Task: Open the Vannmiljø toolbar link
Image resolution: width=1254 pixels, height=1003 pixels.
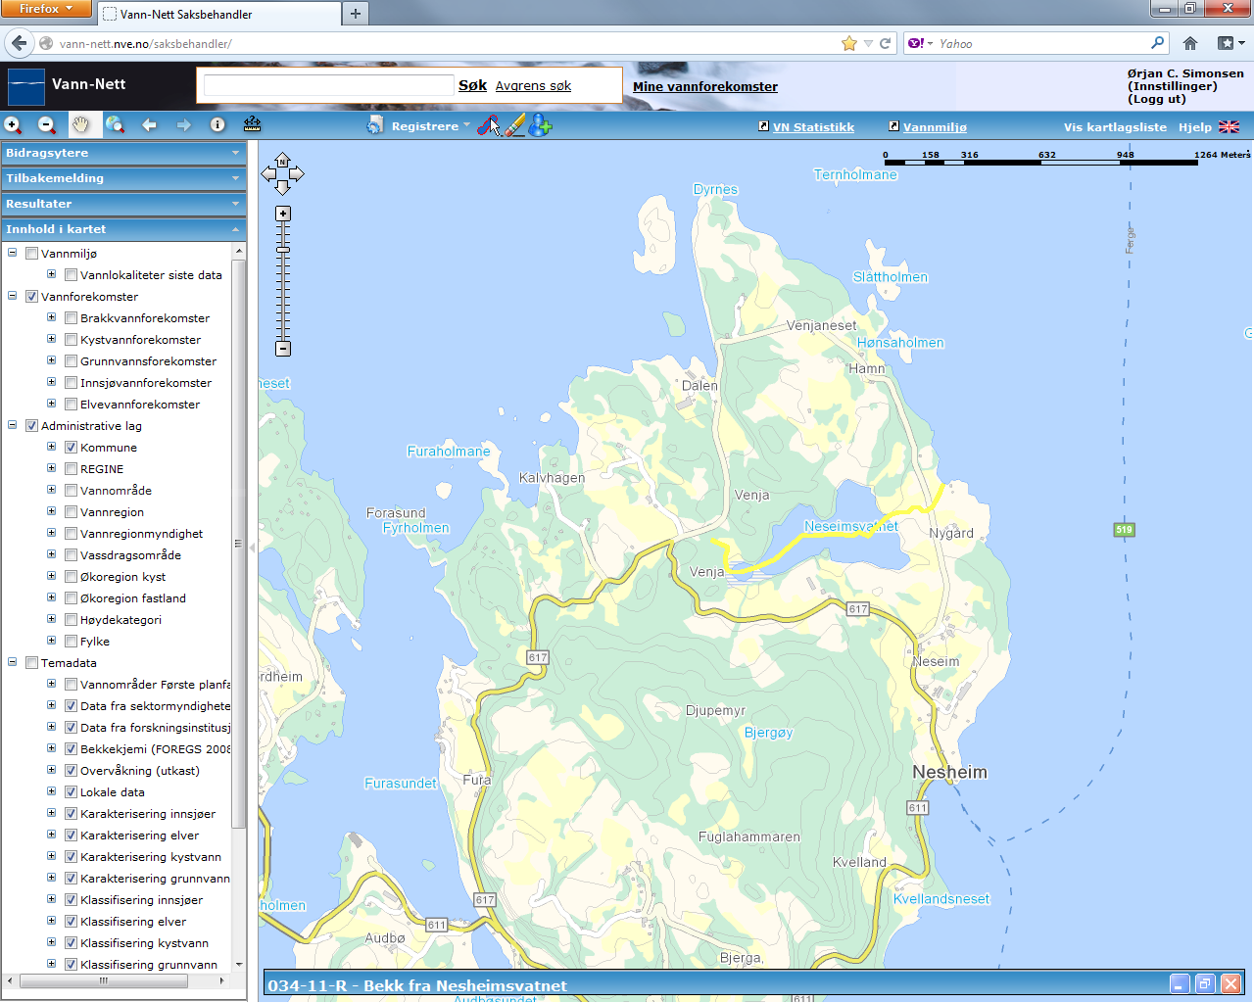Action: coord(935,127)
